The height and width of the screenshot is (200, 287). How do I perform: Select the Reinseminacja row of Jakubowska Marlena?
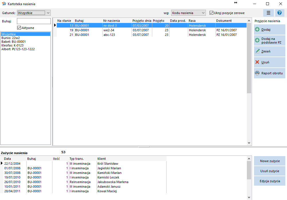tap(85, 182)
